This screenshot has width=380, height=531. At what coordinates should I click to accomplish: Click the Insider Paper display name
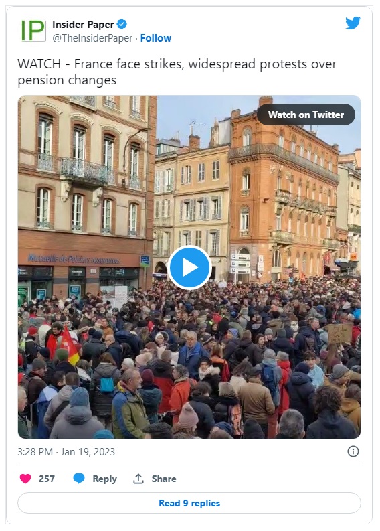point(83,25)
